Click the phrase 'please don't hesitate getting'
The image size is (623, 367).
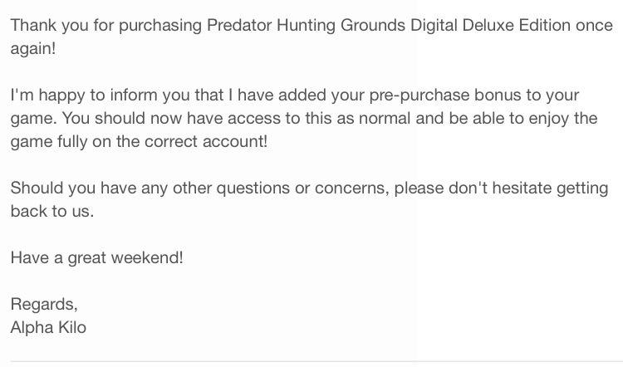tap(501, 188)
